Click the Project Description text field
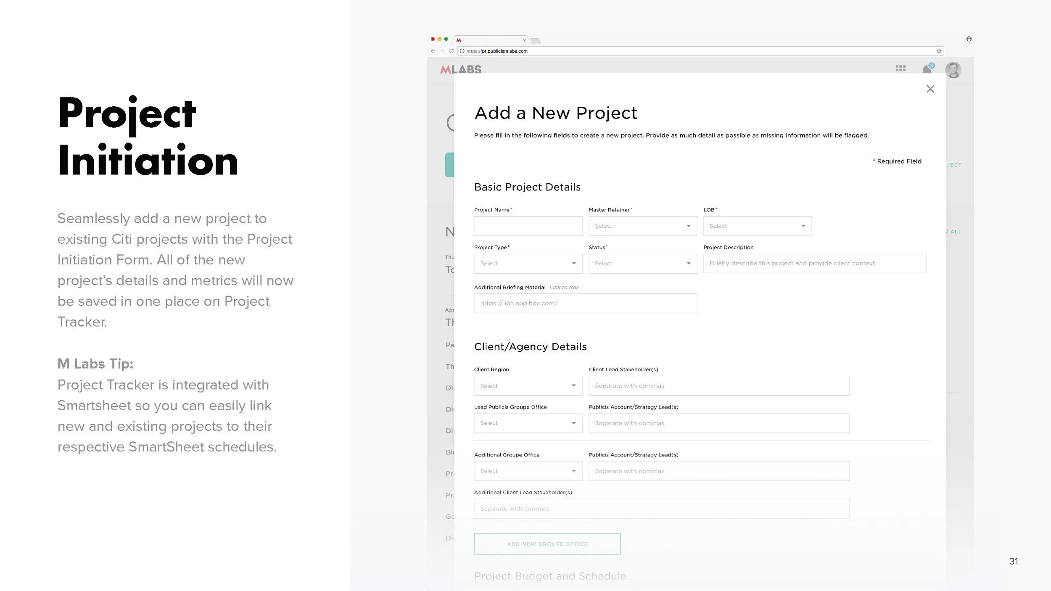This screenshot has height=591, width=1051. [814, 264]
